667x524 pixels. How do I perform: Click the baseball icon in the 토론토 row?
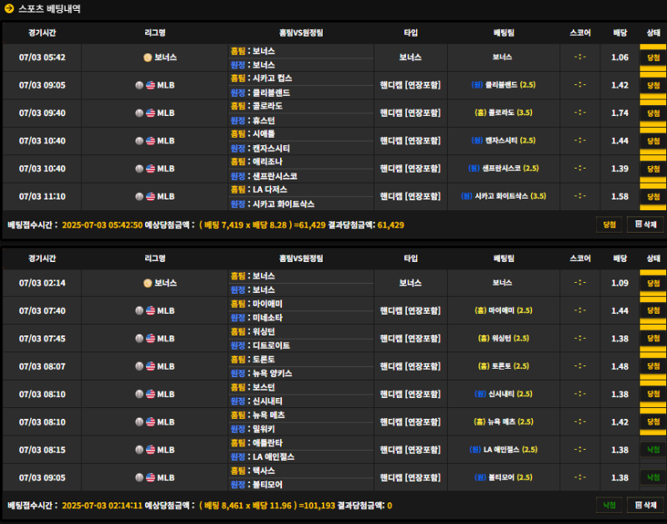(x=139, y=366)
